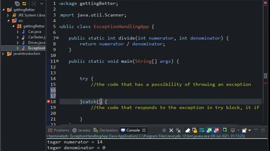
Task: Collapse main method fold on line 11
Action: 57,61
